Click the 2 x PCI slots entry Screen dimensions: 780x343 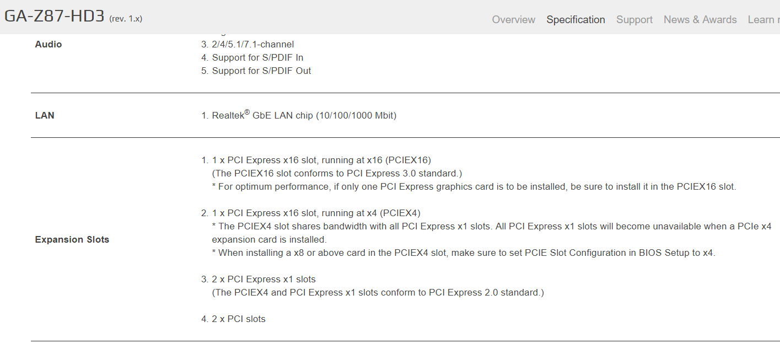click(x=238, y=319)
